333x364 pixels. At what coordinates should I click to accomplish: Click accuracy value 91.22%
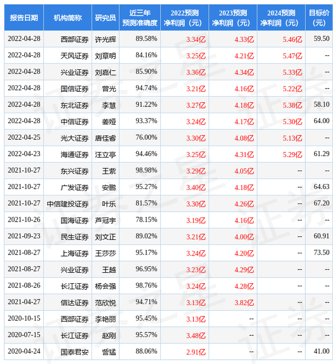[146, 105]
